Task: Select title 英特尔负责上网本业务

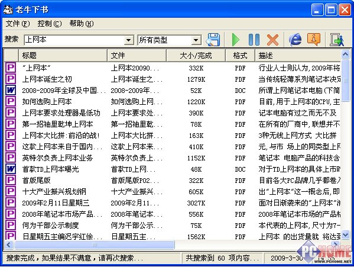Action: coord(57,158)
